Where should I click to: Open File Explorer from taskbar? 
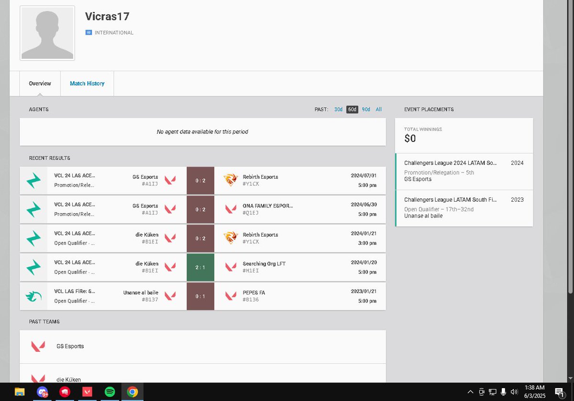pos(20,392)
